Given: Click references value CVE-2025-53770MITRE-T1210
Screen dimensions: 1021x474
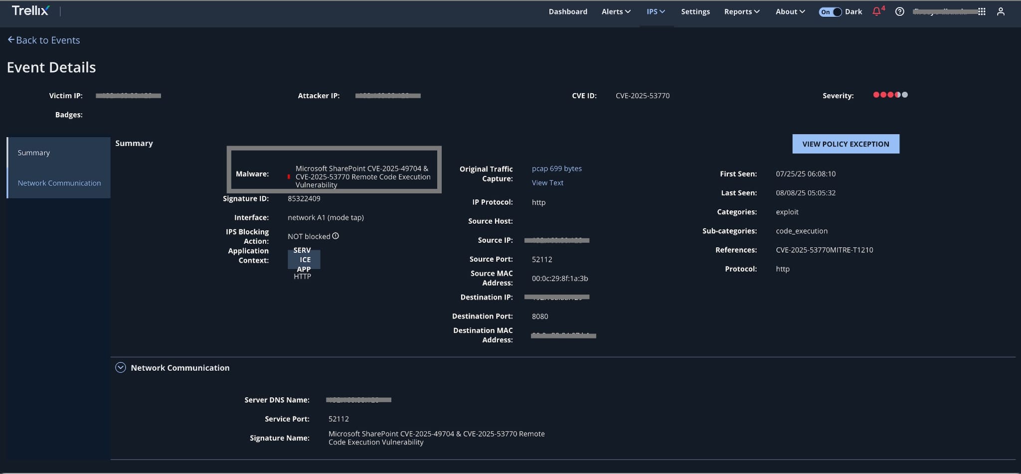Looking at the screenshot, I should coord(825,250).
